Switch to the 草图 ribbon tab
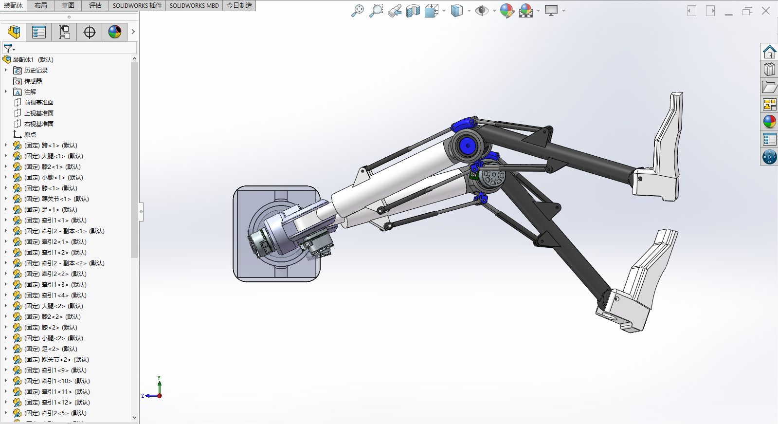 [68, 5]
